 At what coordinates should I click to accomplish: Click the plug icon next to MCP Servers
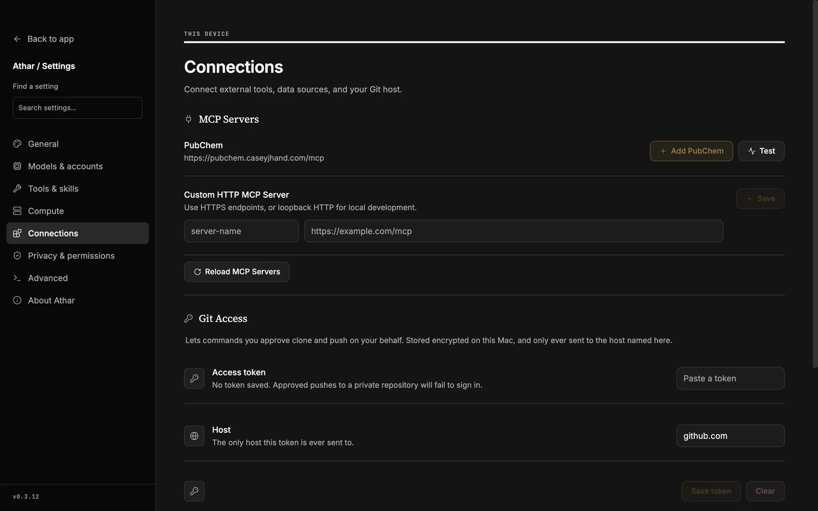pyautogui.click(x=189, y=119)
